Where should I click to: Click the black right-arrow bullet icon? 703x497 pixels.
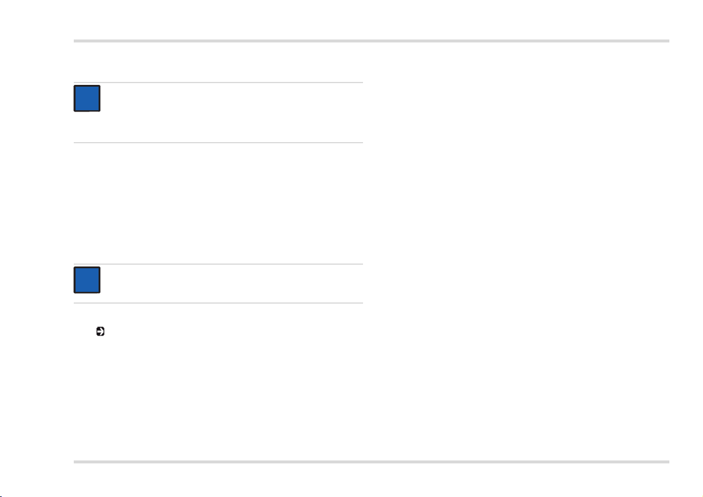[100, 332]
